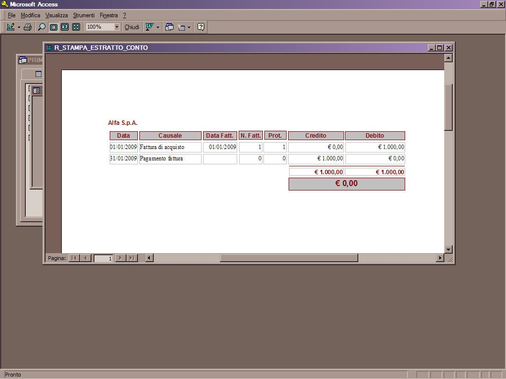Screen dimensions: 506x379
Task: Click the Chiudi button
Action: pyautogui.click(x=131, y=27)
